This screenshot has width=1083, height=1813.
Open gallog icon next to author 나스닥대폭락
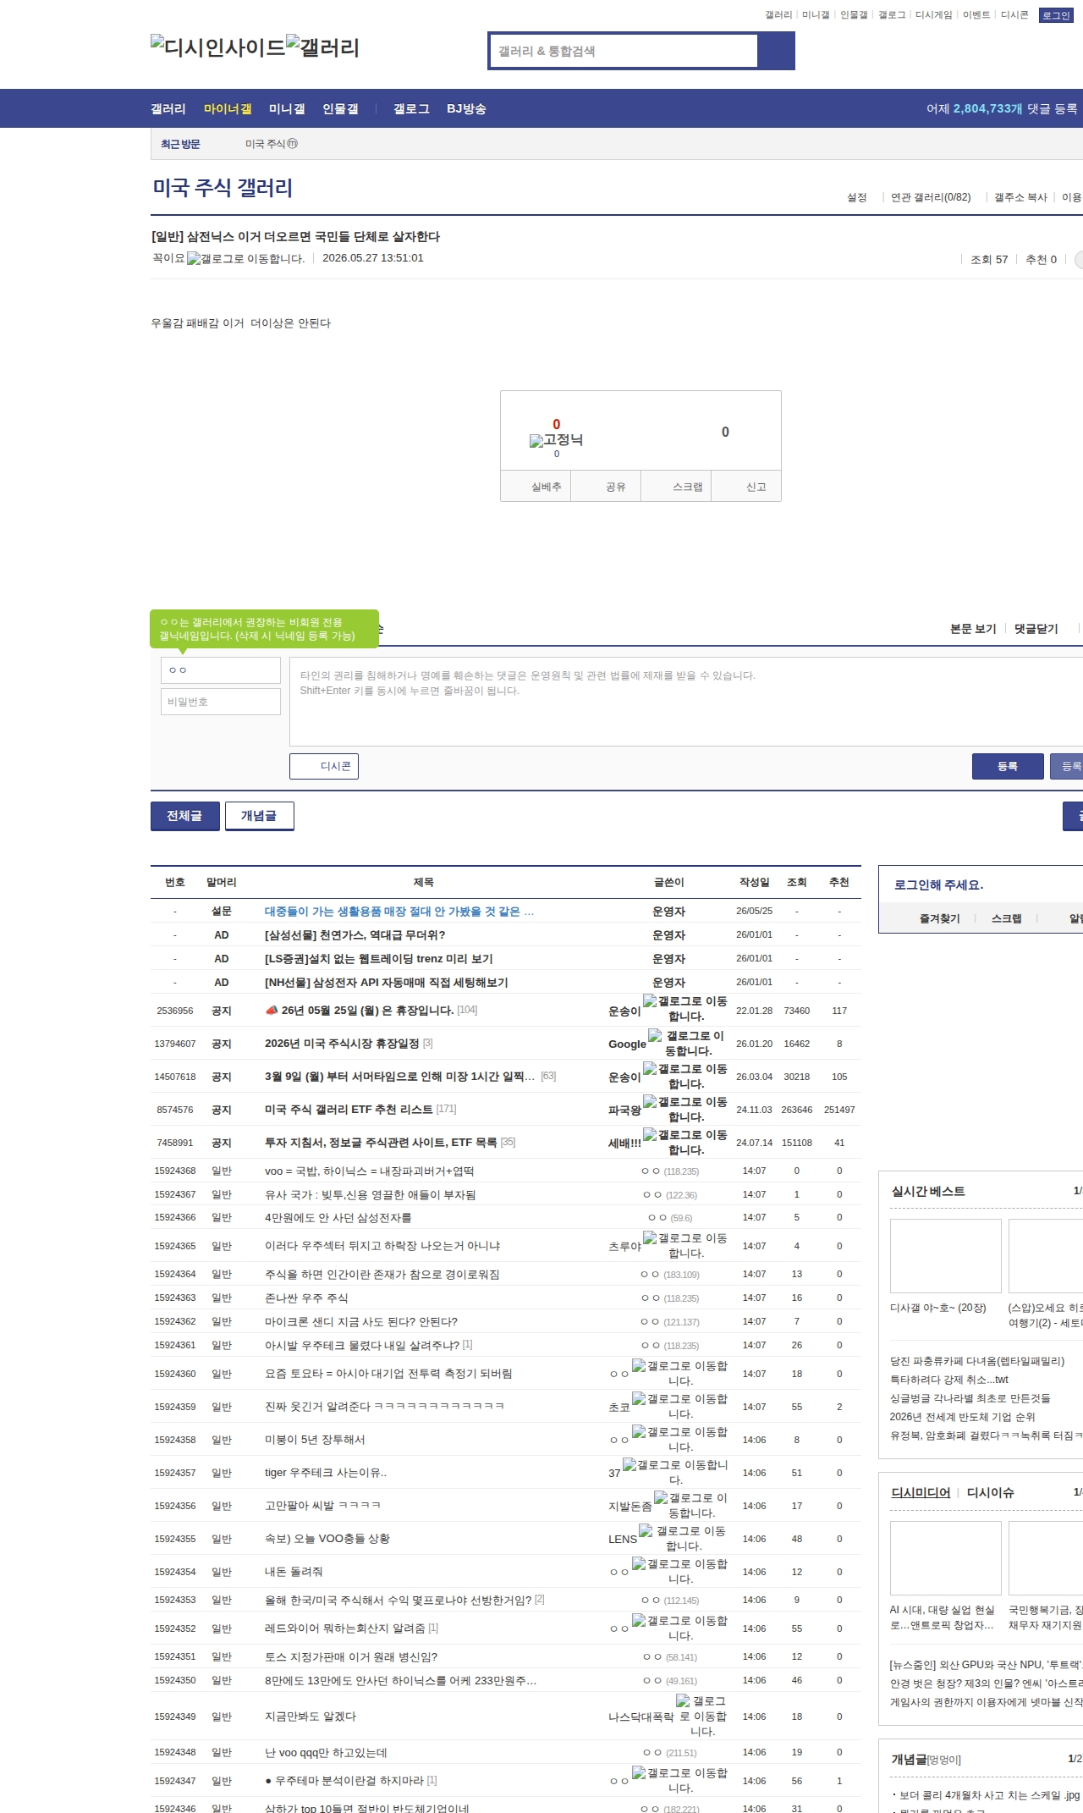click(702, 1716)
